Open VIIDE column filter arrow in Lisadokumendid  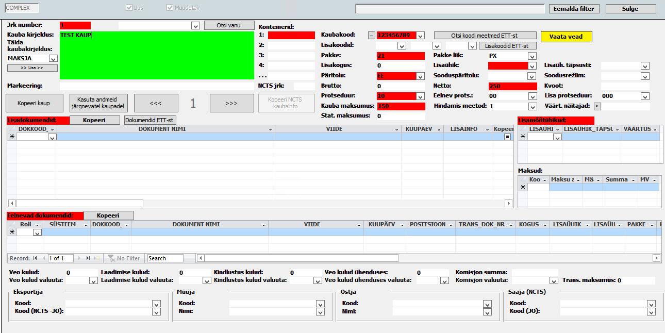(x=397, y=129)
